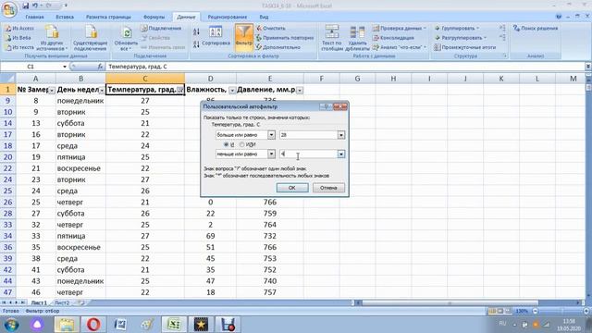This screenshot has width=592, height=333.
Task: Reapply the filter (Применить повторно)
Action: tap(285, 38)
